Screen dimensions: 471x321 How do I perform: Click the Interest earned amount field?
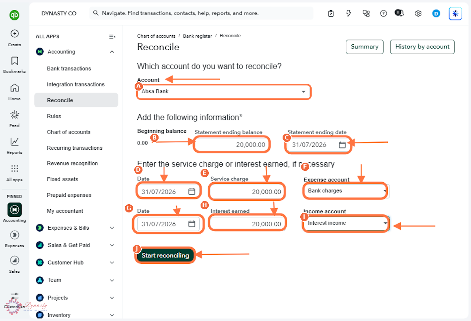tap(248, 224)
